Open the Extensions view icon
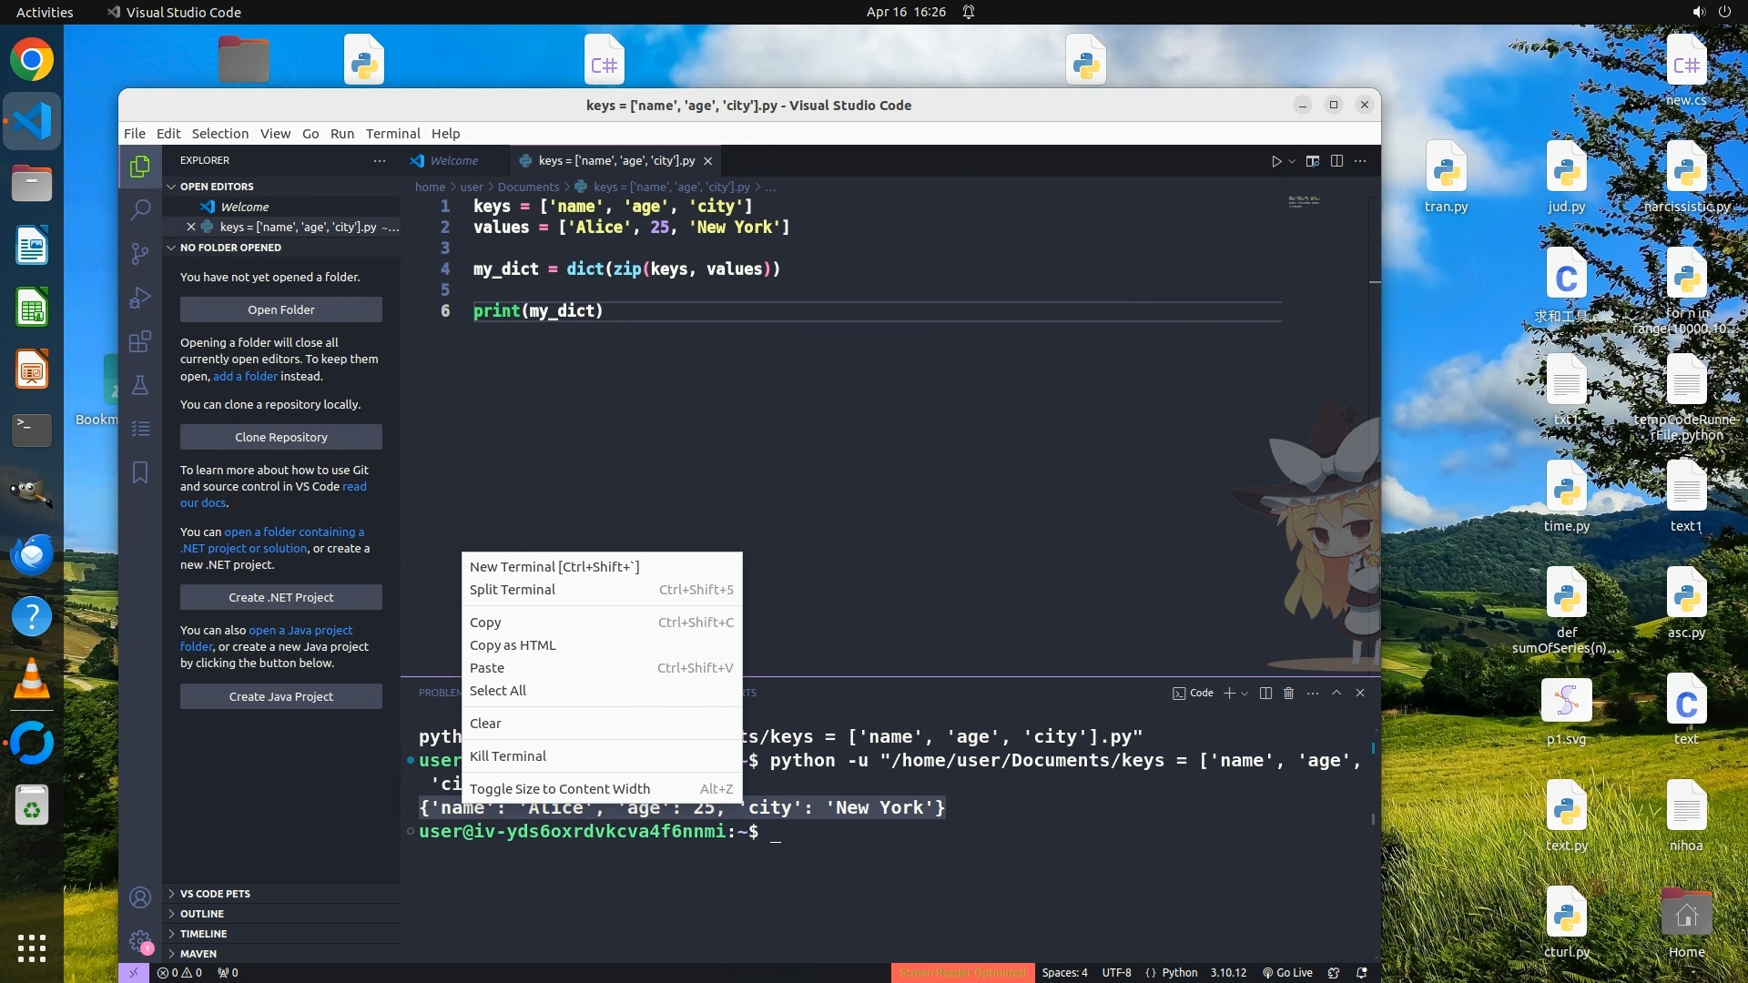 pos(140,342)
